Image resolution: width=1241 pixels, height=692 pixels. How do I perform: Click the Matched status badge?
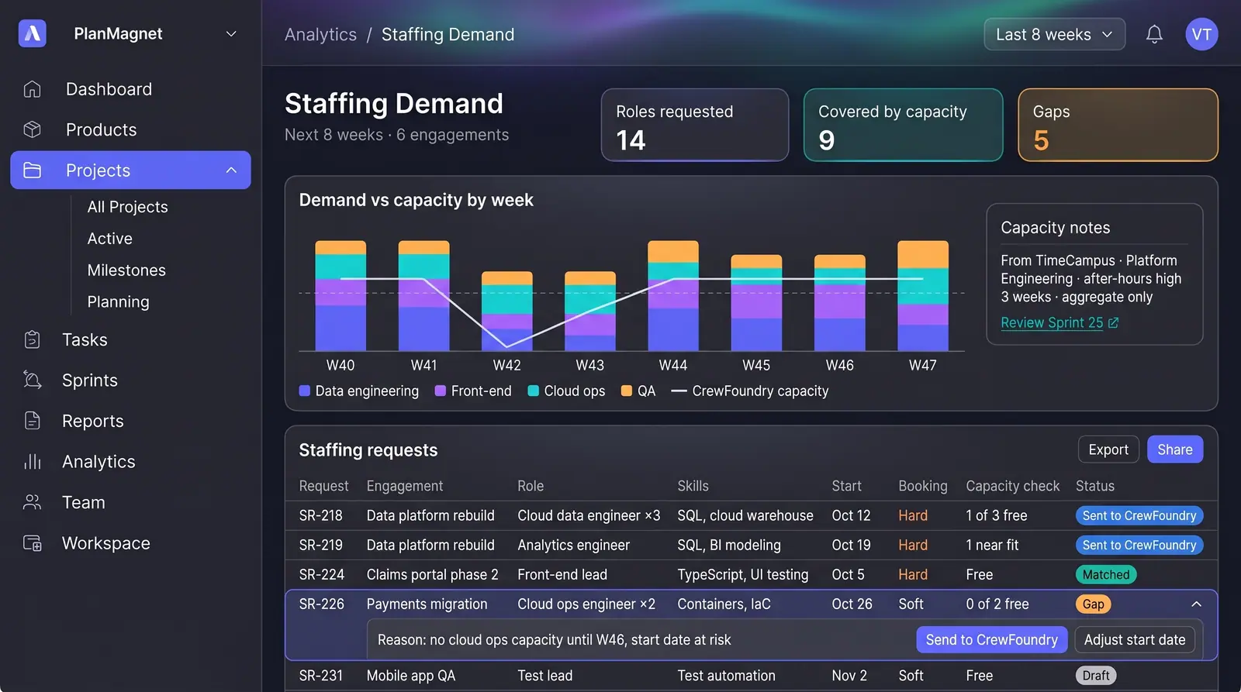pos(1106,575)
